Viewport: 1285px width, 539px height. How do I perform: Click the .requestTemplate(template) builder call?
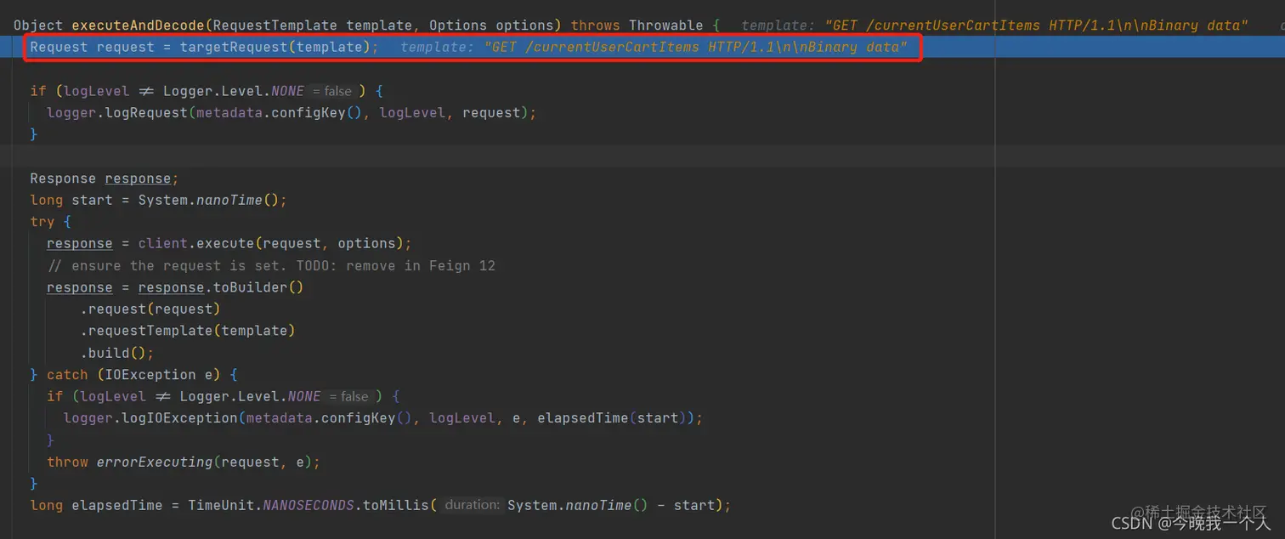[188, 331]
